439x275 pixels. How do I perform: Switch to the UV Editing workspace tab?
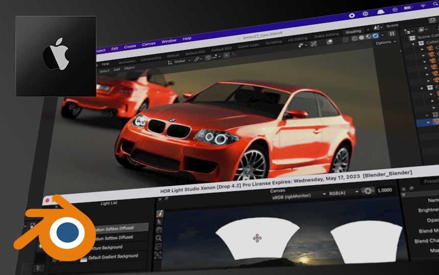pyautogui.click(x=298, y=39)
